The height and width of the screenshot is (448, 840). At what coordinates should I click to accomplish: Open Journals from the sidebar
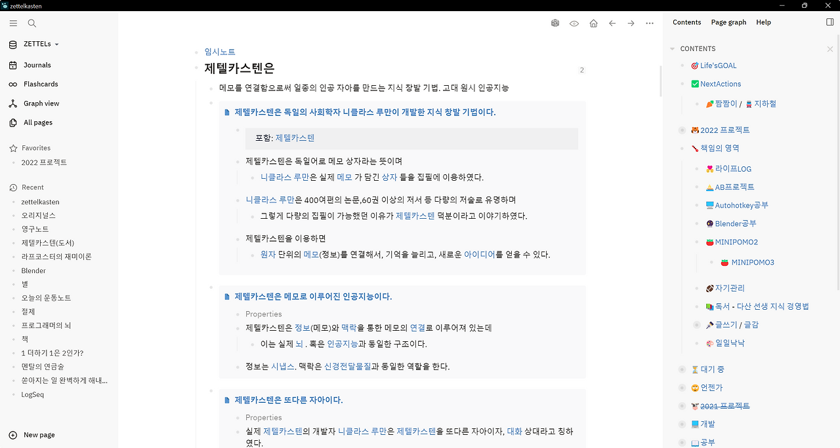(x=37, y=65)
